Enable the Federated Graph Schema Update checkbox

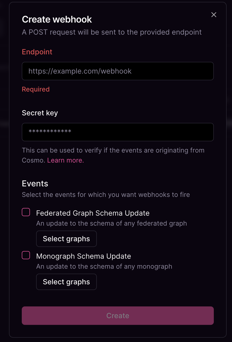26,212
